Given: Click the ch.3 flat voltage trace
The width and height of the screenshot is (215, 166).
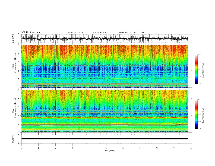Looking at the screenshot, I should 105,139.
